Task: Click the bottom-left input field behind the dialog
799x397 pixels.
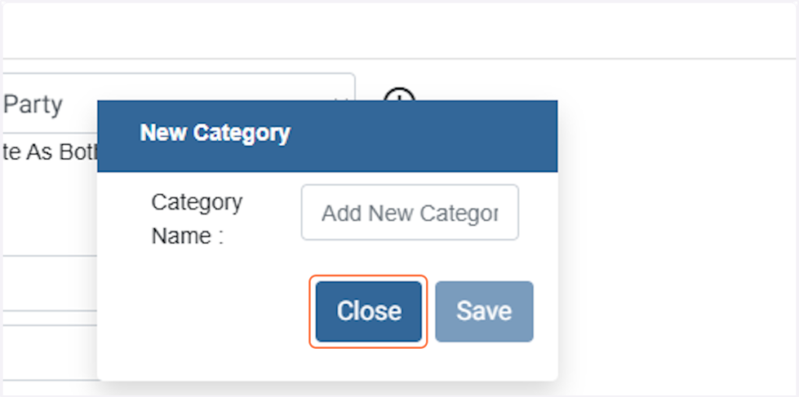Action: (49, 352)
